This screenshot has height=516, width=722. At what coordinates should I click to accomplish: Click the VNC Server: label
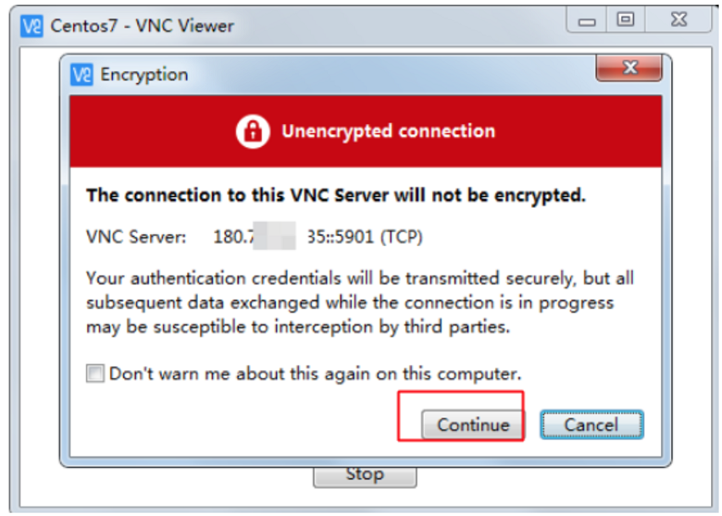point(136,237)
